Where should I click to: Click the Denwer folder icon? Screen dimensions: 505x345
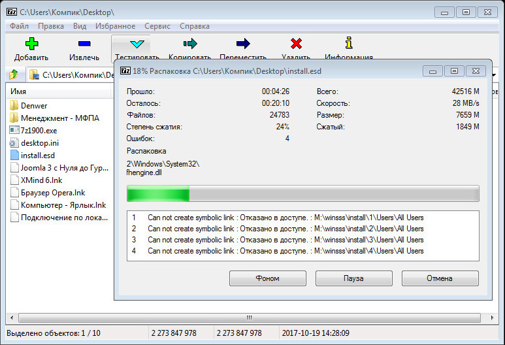click(x=14, y=105)
